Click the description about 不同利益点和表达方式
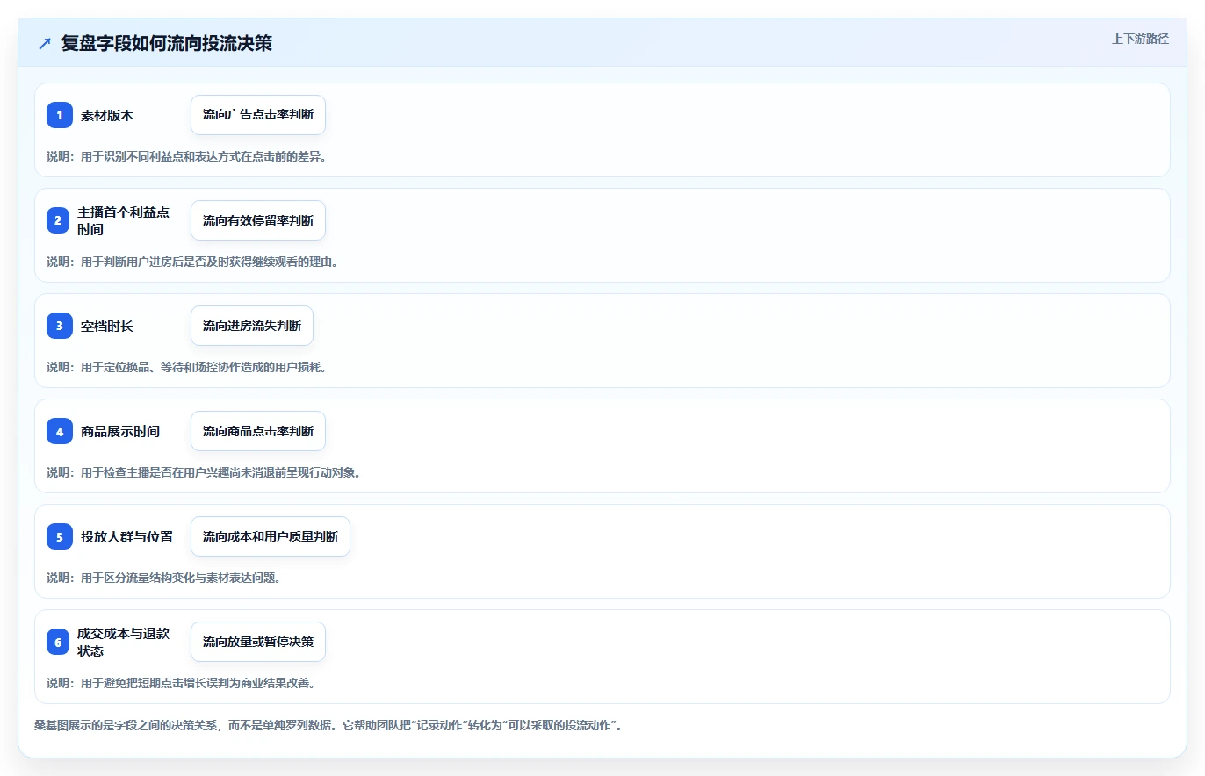The width and height of the screenshot is (1205, 776). click(186, 156)
